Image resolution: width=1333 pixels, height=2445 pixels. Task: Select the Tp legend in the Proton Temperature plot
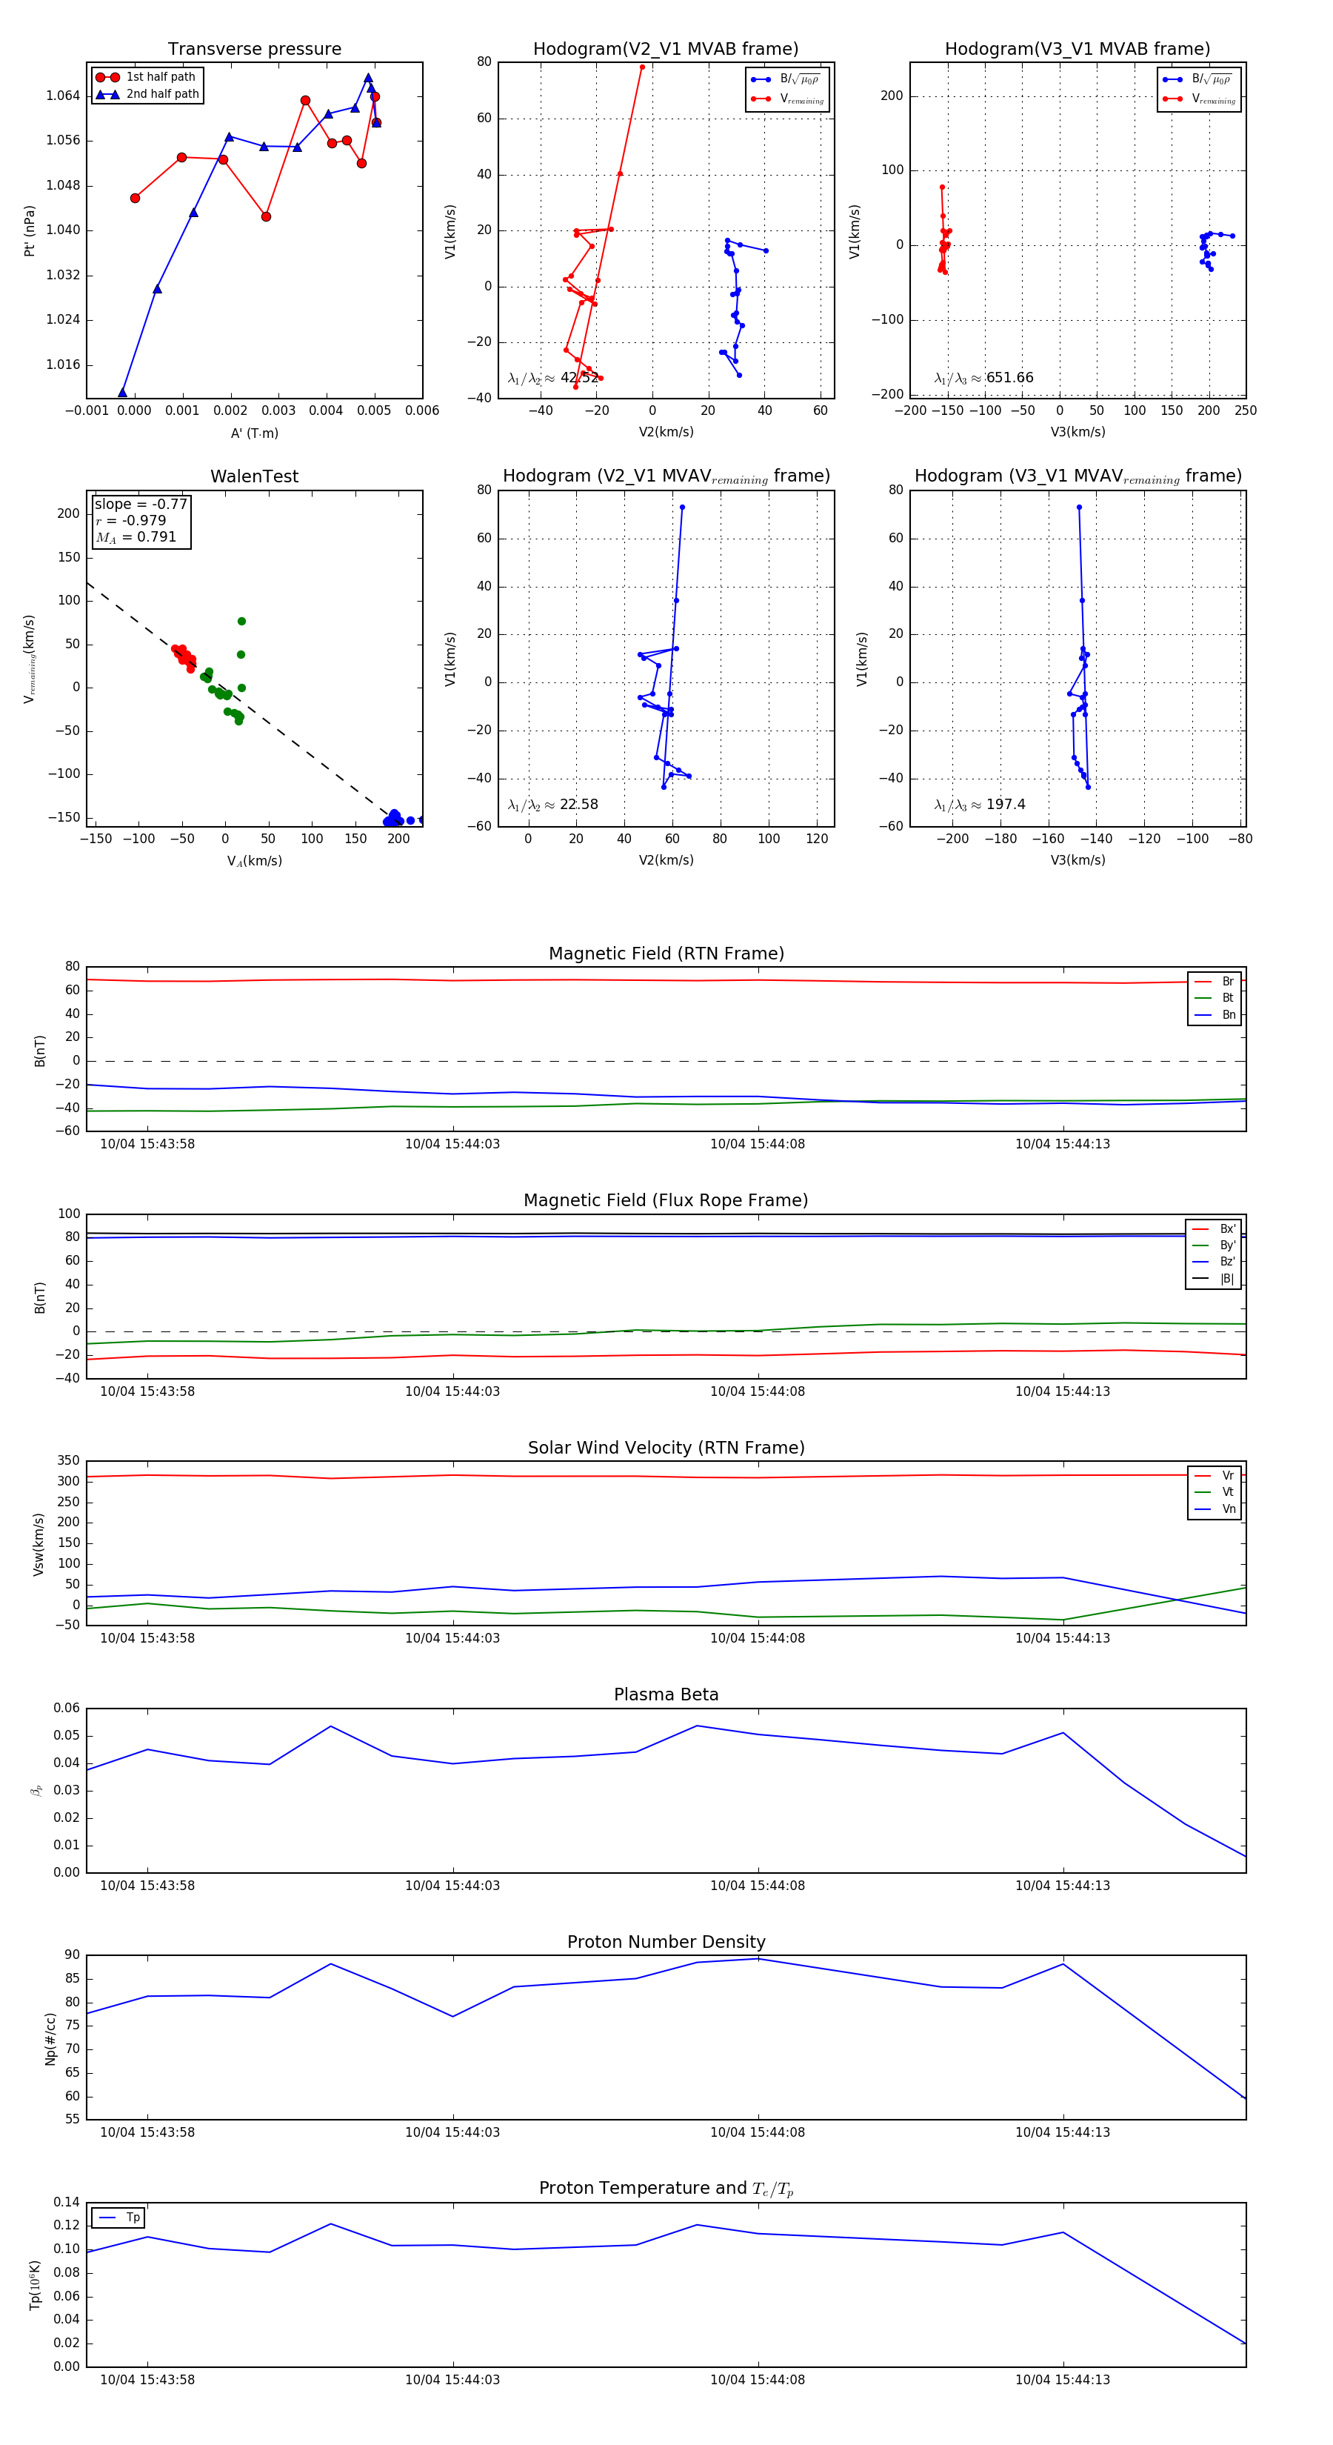118,2218
